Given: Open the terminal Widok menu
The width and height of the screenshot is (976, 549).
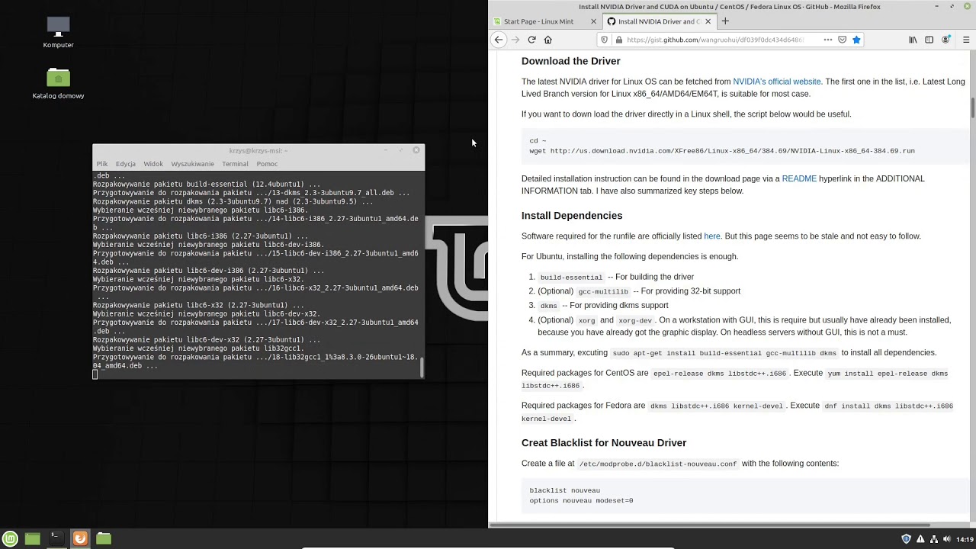Looking at the screenshot, I should coord(153,164).
